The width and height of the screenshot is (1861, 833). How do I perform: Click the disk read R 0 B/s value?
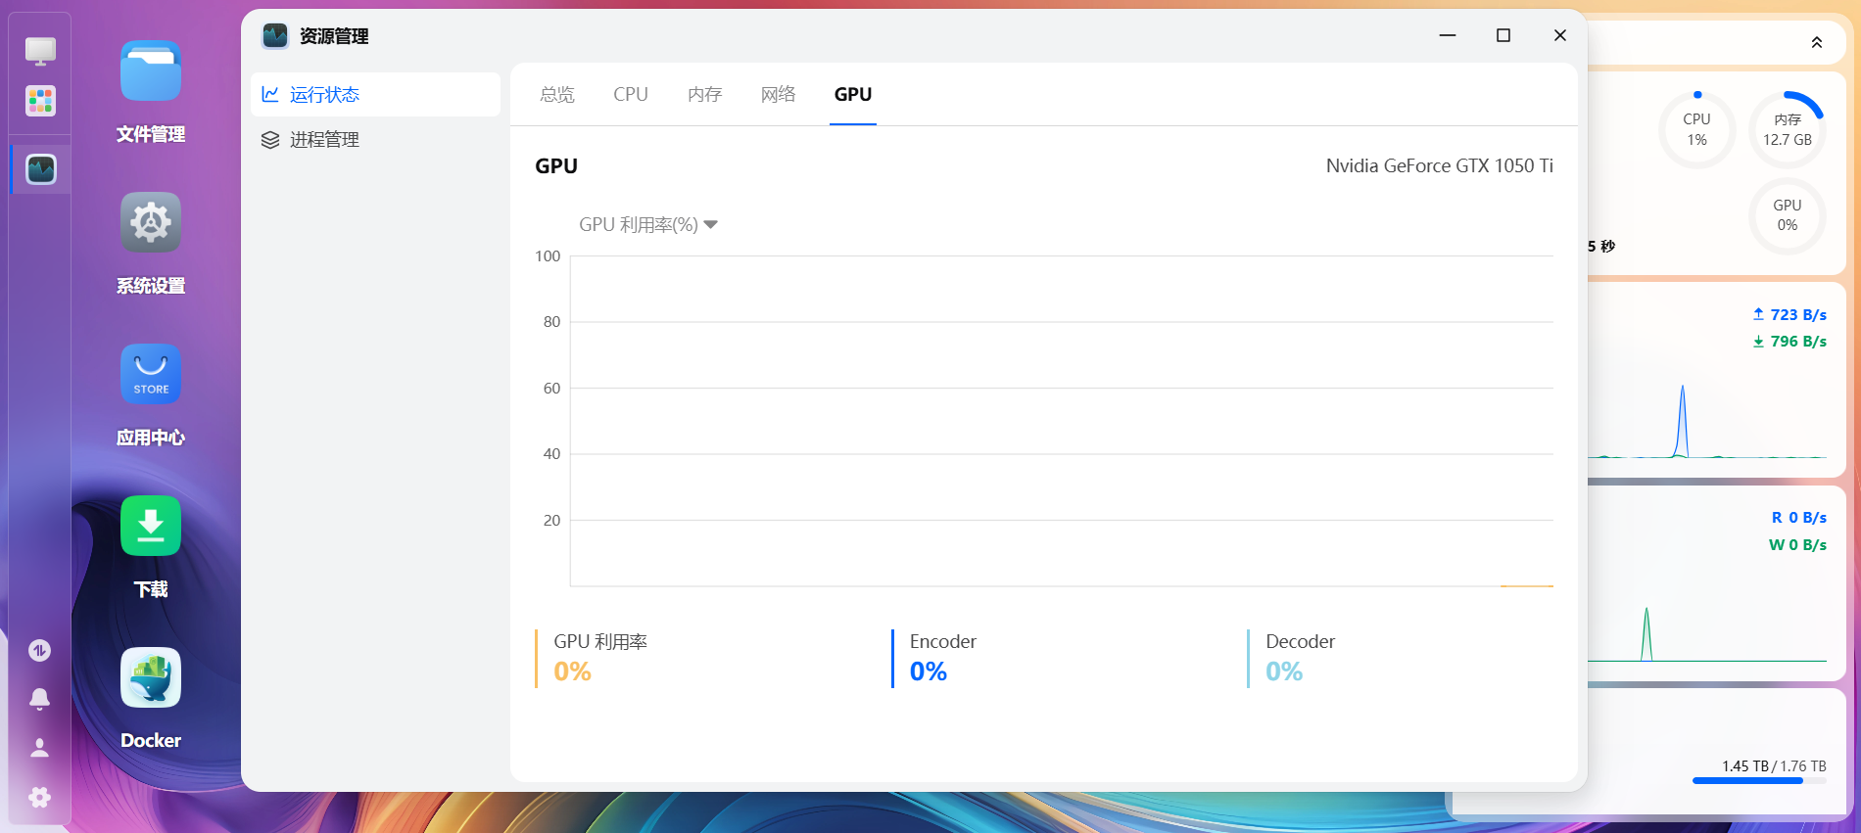tap(1798, 517)
